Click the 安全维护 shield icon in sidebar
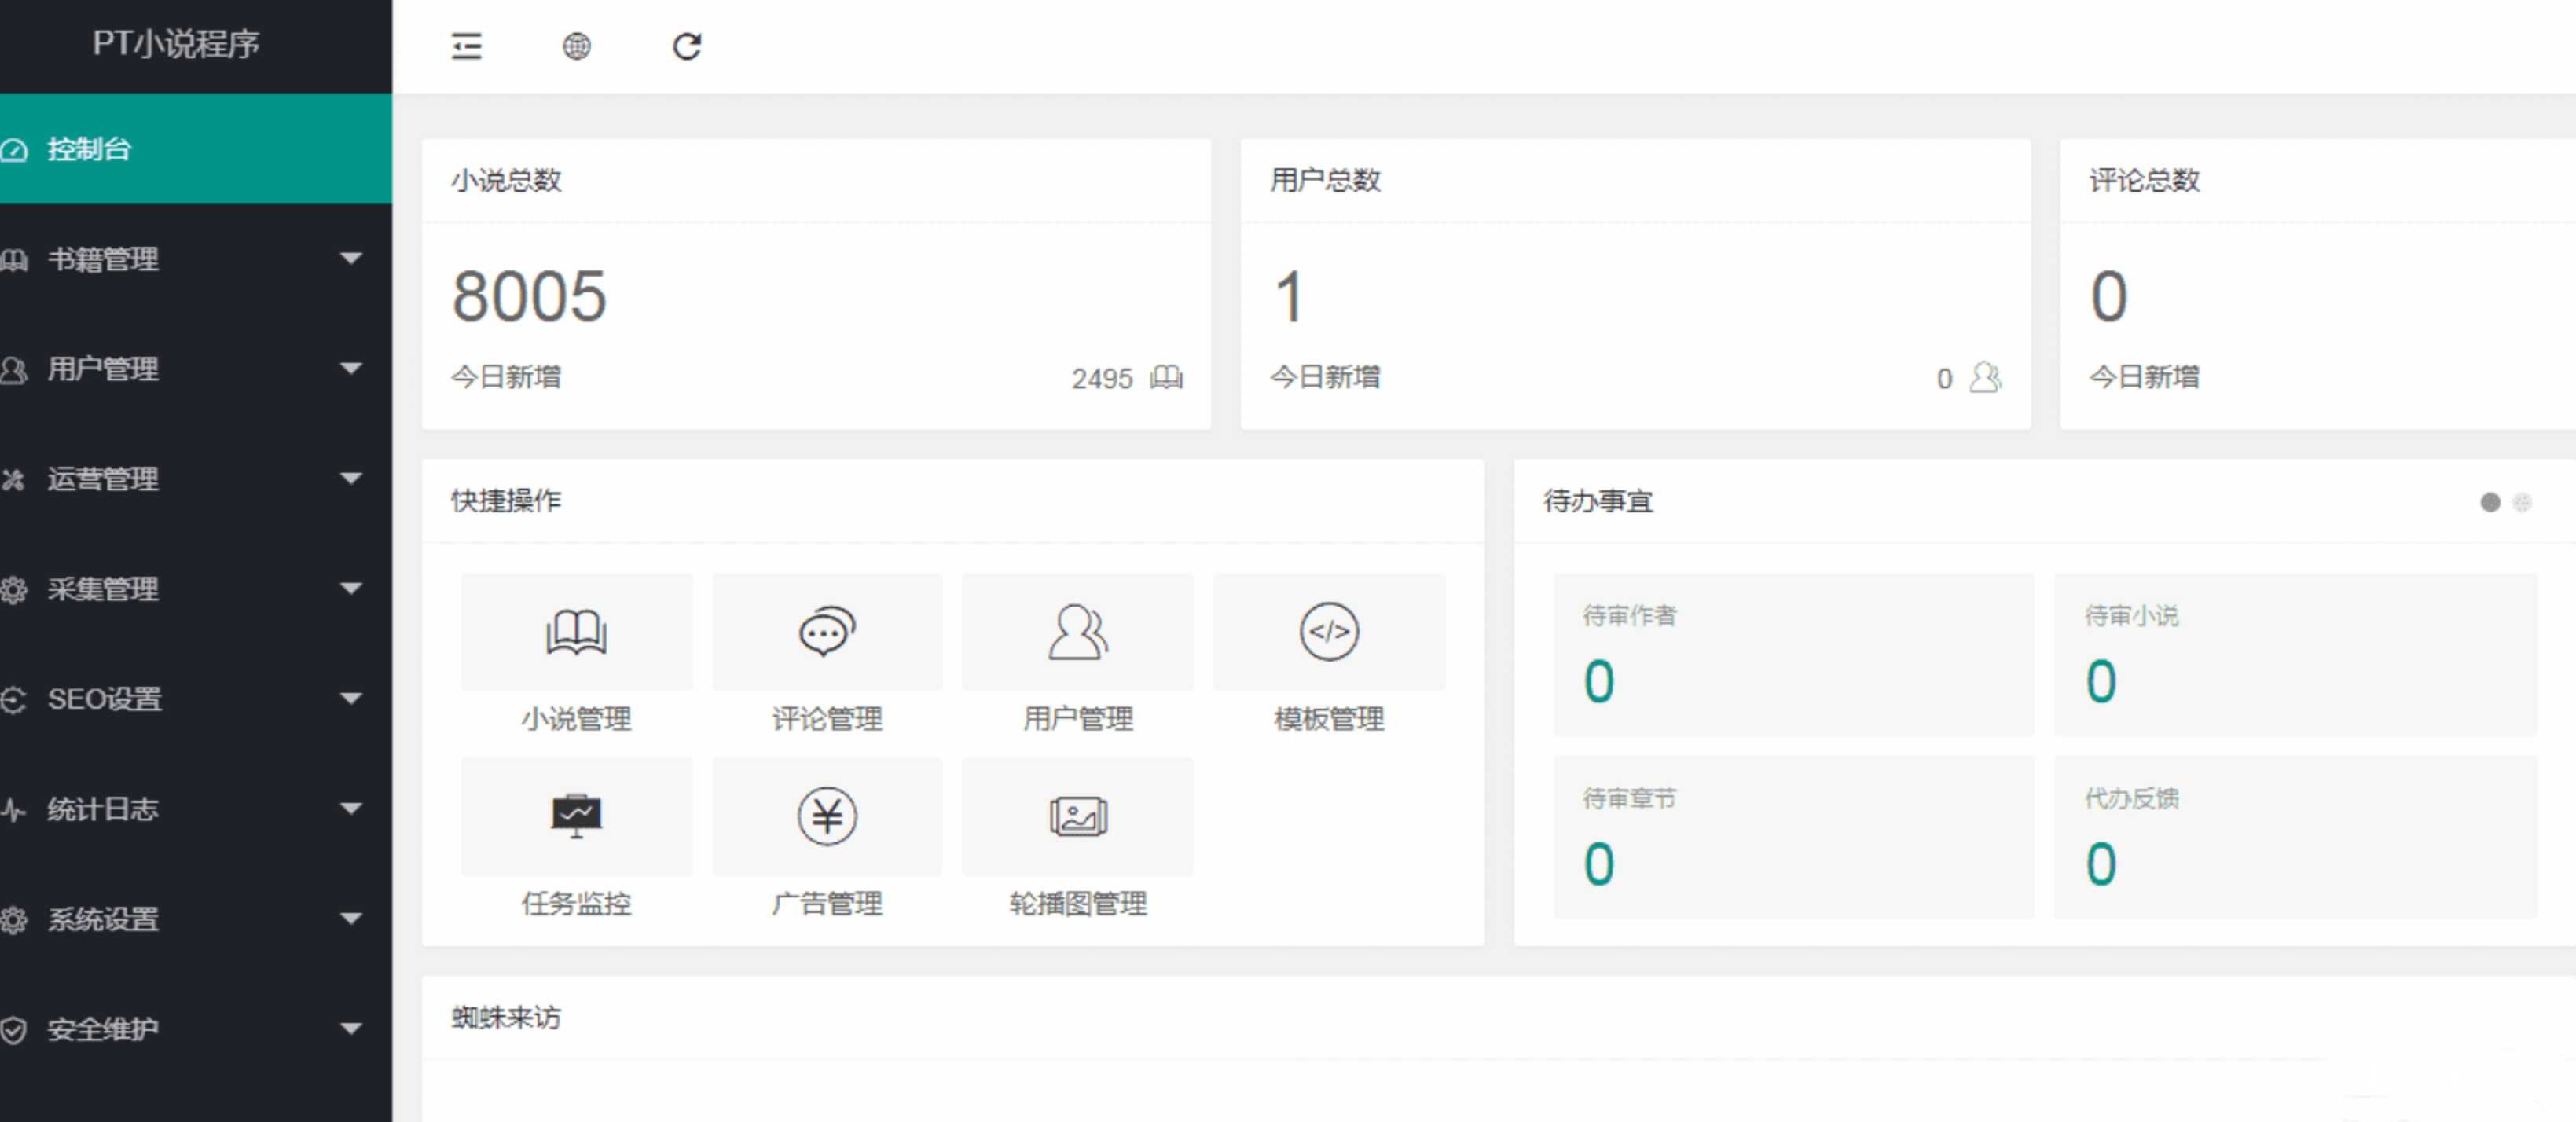 tap(14, 1030)
